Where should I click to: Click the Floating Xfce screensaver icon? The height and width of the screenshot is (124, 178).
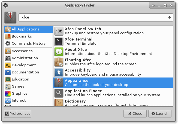(x=59, y=62)
